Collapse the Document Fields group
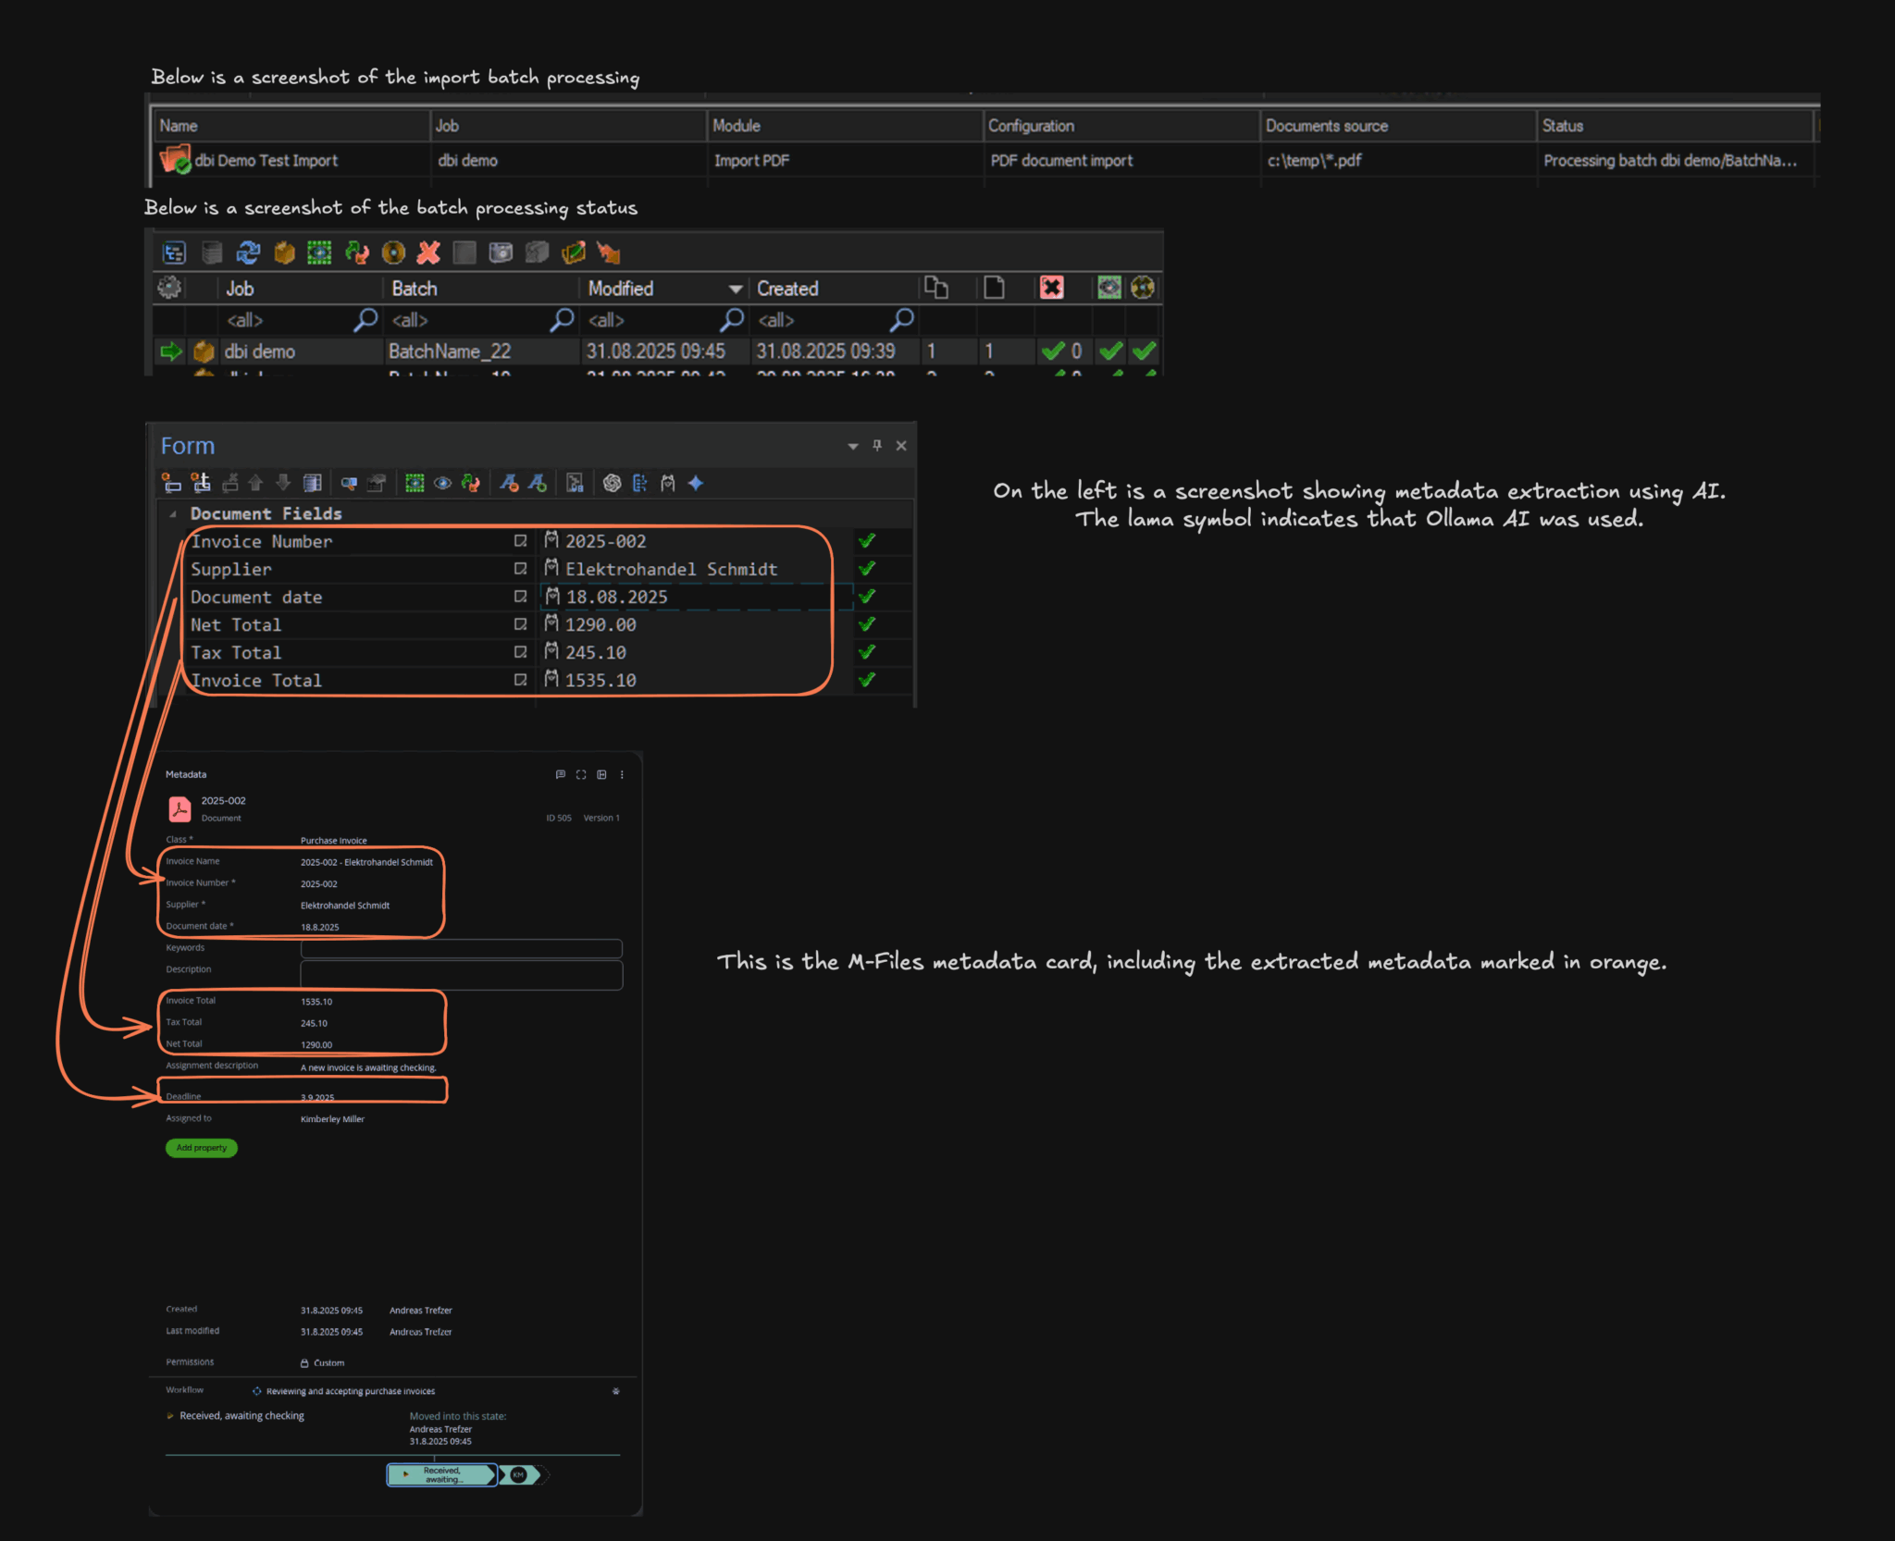Screen dimensions: 1895x1541 coord(173,514)
